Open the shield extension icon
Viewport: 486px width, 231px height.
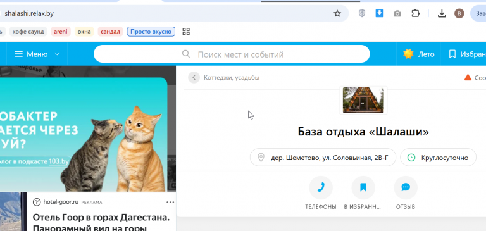(x=362, y=13)
